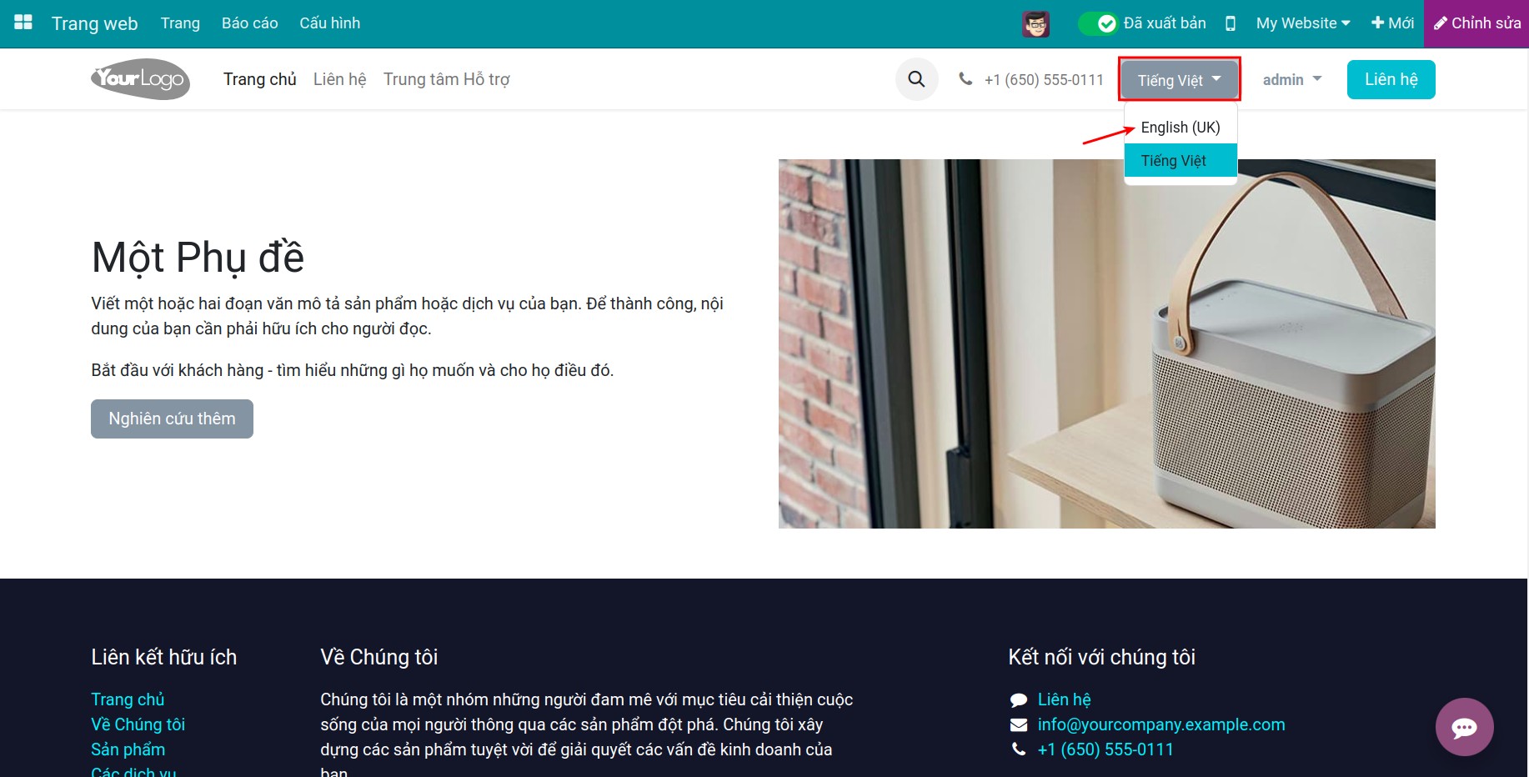Click the Nghiên cứu thêm button
The width and height of the screenshot is (1529, 777).
coord(172,419)
